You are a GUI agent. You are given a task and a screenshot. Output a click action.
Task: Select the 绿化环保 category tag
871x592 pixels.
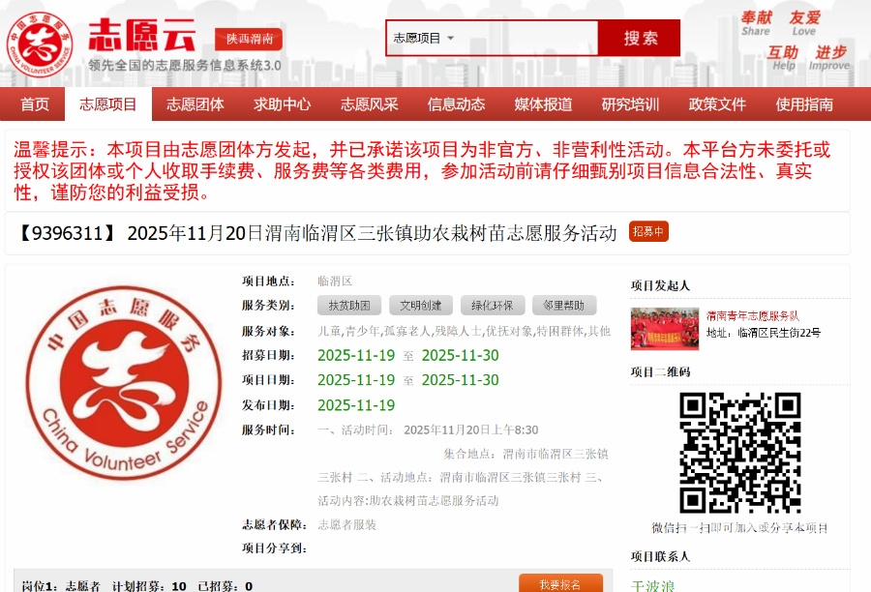[493, 306]
